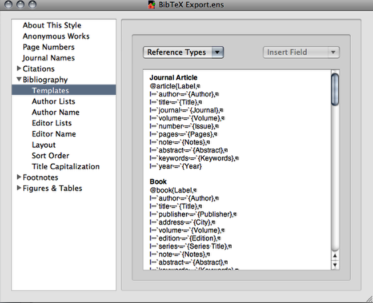
Task: Open Title Capitalization settings
Action: click(x=66, y=166)
